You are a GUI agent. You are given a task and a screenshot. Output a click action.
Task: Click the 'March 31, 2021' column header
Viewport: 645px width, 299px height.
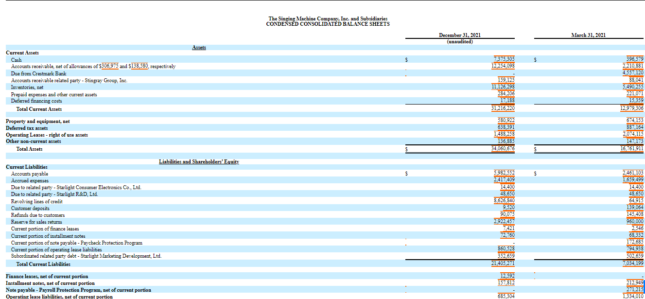[589, 35]
